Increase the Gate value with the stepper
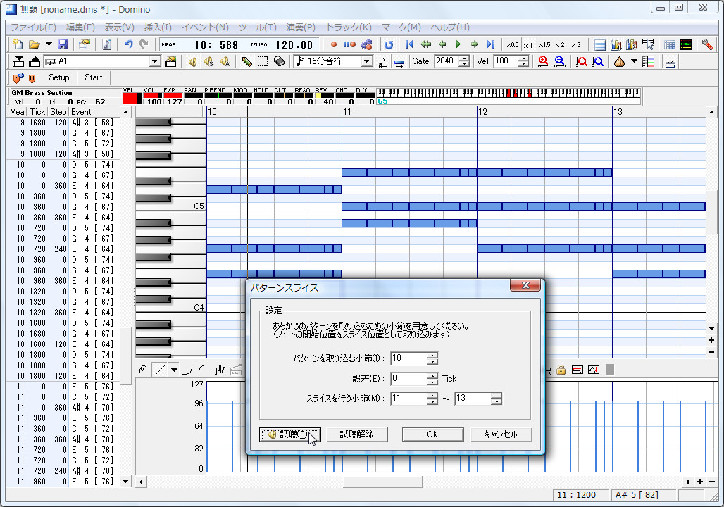Viewport: 724px width, 507px height. [x=463, y=58]
